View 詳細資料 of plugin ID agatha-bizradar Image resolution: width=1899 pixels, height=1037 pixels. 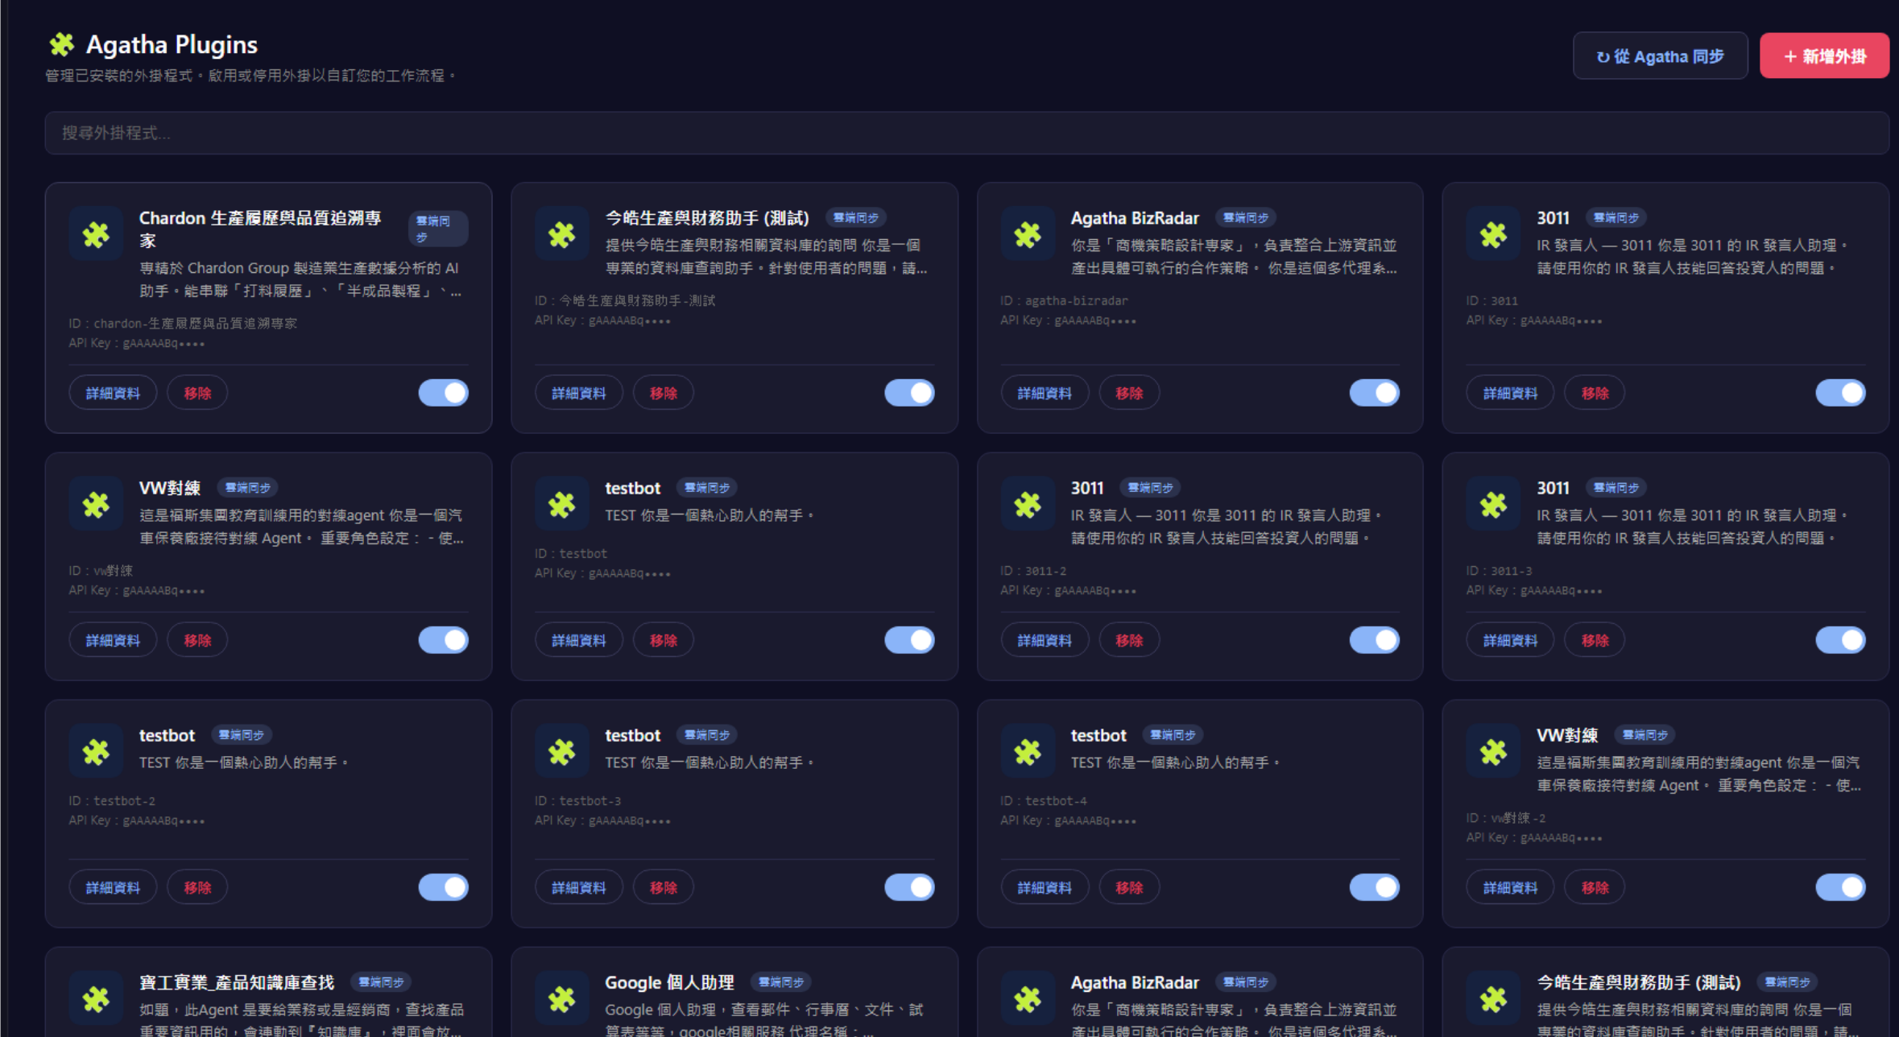pos(1045,393)
